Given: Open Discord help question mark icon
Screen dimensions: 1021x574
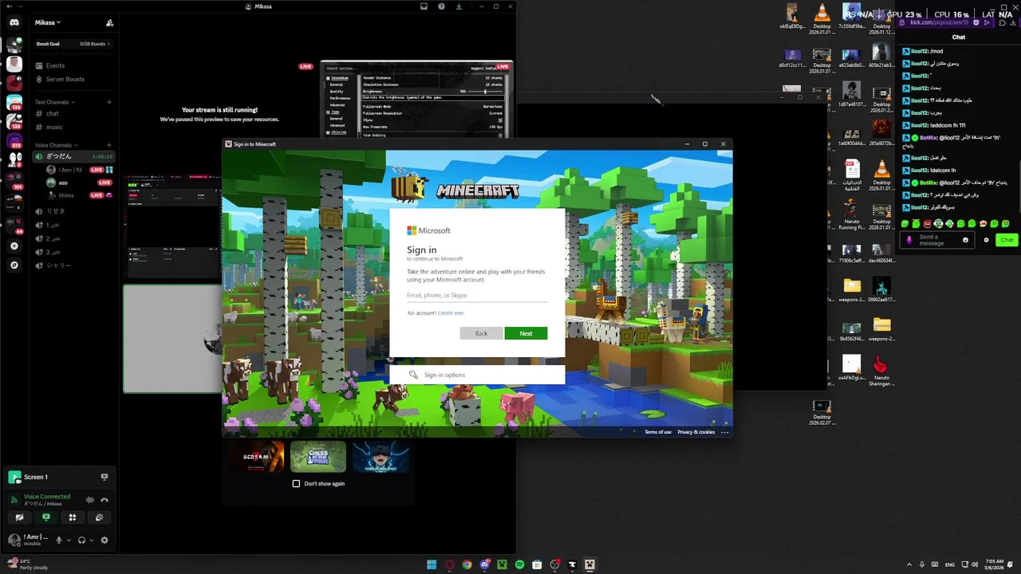Looking at the screenshot, I should [441, 6].
